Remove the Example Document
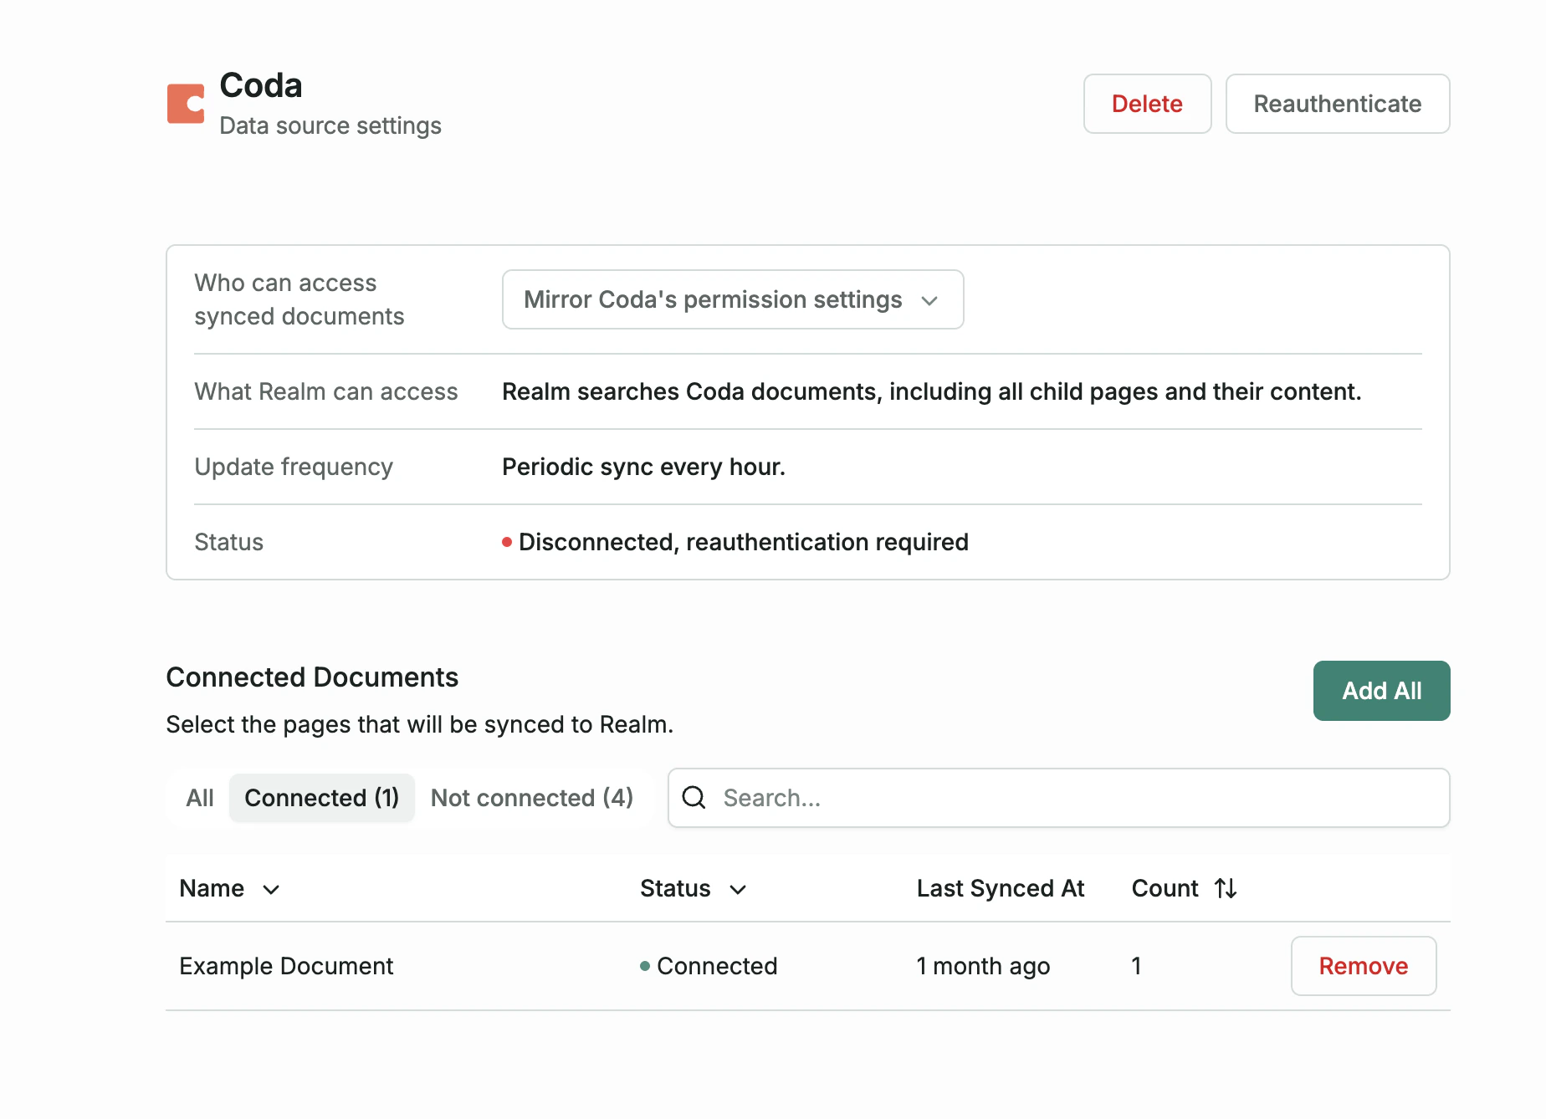This screenshot has width=1546, height=1119. click(x=1363, y=966)
